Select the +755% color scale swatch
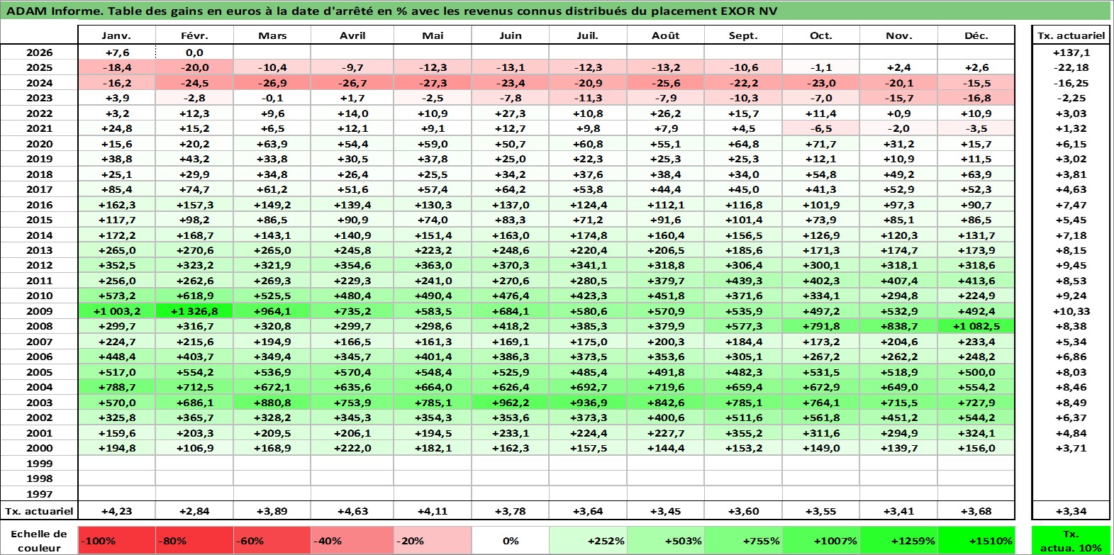This screenshot has height=555, width=1114. [742, 541]
